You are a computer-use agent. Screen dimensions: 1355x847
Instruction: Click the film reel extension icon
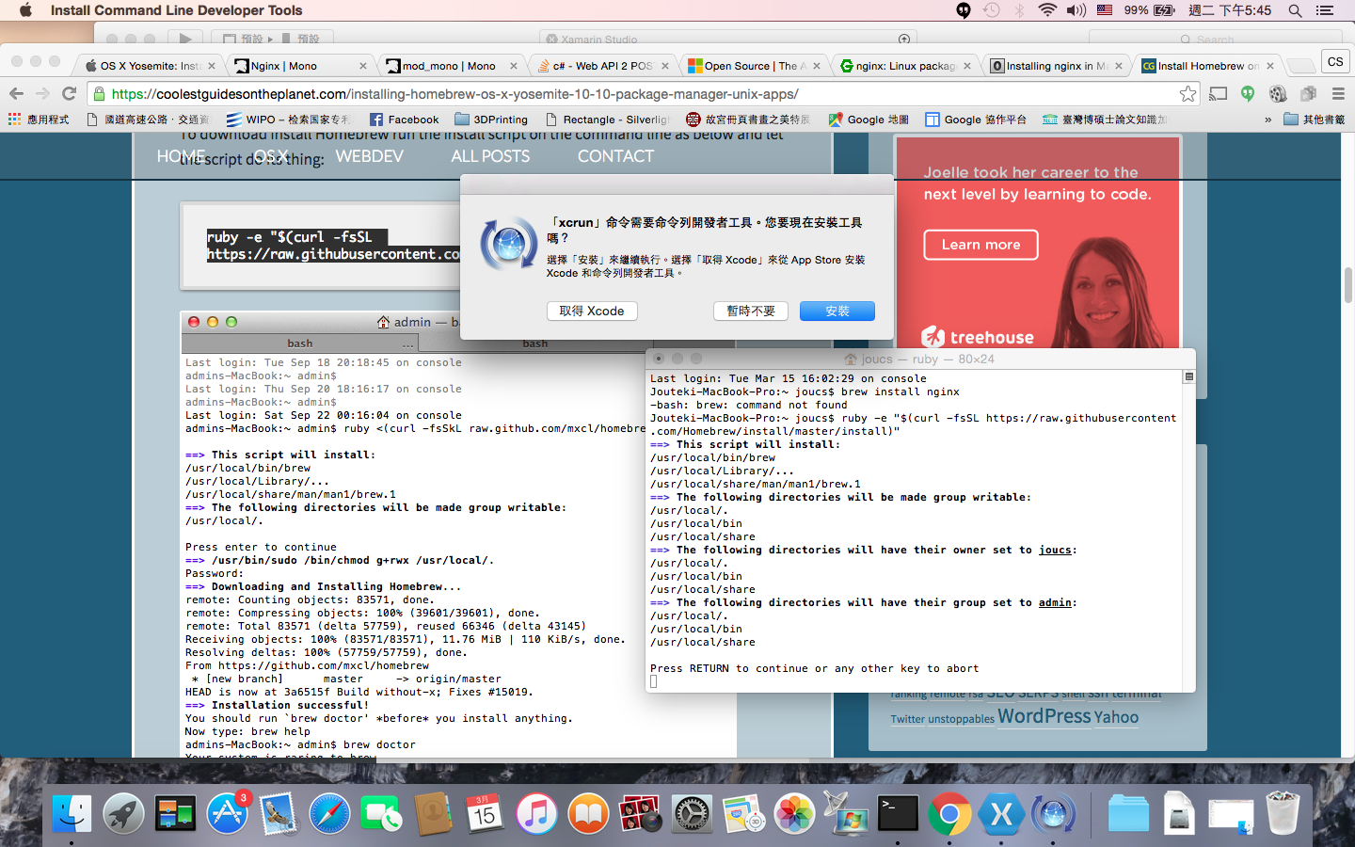[1278, 93]
